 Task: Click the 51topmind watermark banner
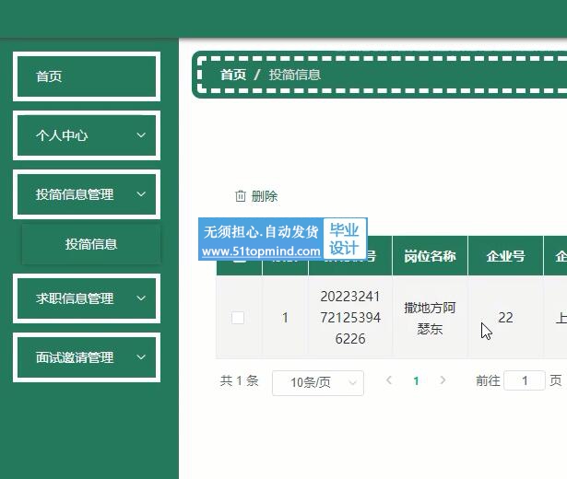pos(283,239)
